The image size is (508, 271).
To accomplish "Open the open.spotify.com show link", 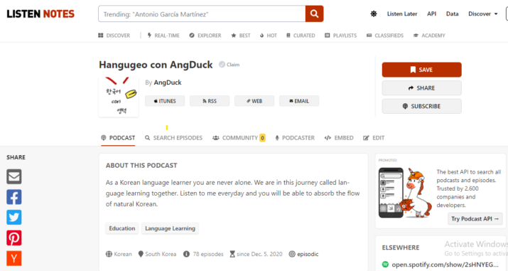I will 445,265.
